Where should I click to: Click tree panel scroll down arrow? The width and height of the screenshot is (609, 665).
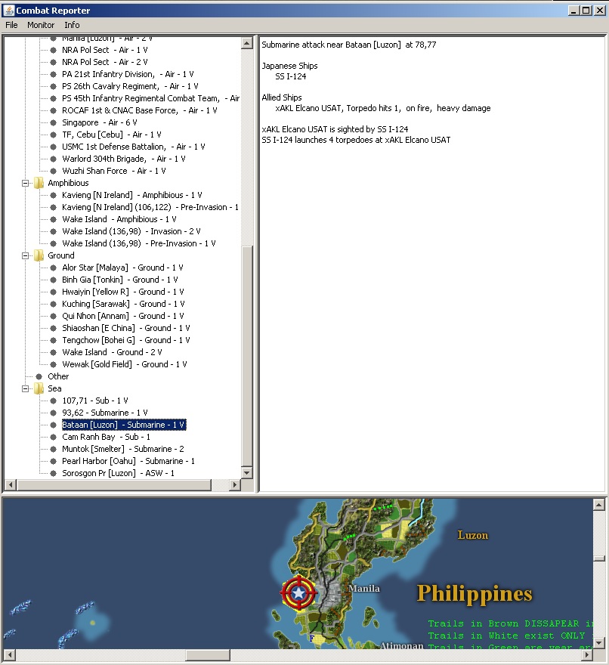click(247, 473)
